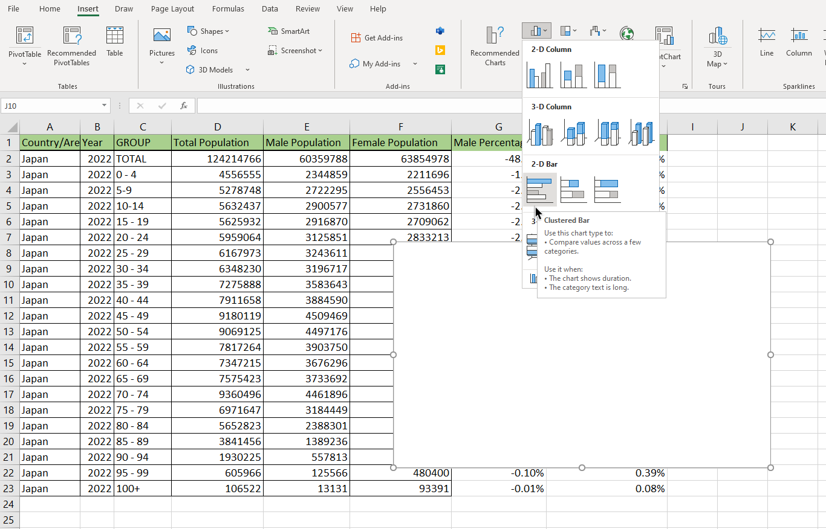This screenshot has width=826, height=529.
Task: Click the Name Box showing J10
Action: pos(51,105)
